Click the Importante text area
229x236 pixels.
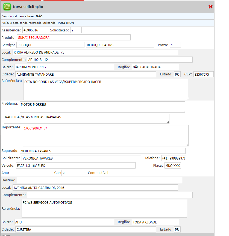[x=105, y=136]
